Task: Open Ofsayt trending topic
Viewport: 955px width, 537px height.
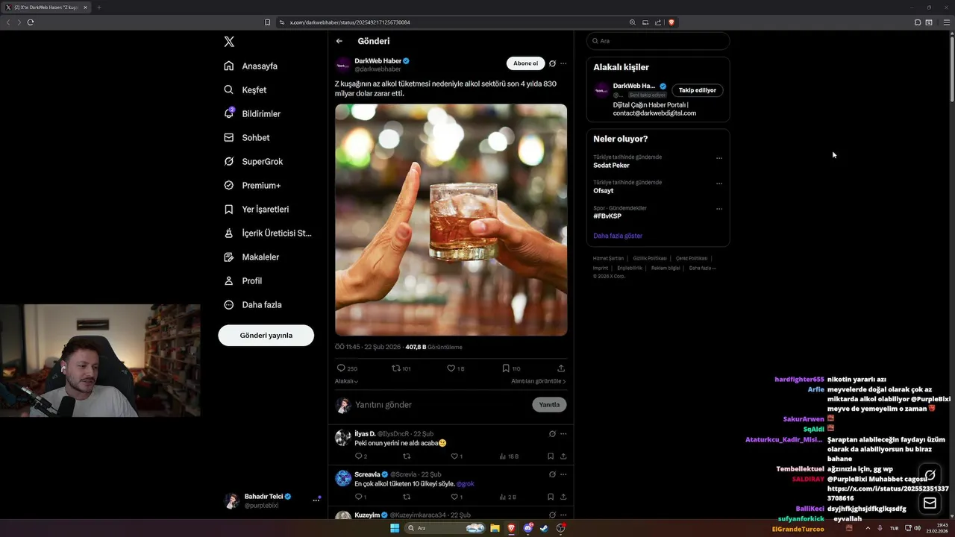Action: coord(604,191)
